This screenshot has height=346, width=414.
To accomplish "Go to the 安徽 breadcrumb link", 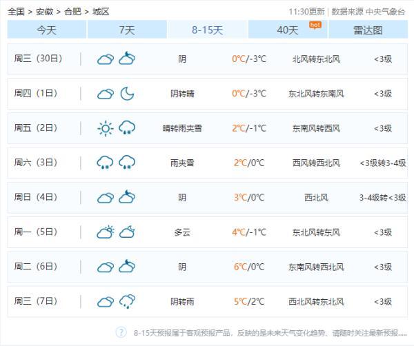I will (x=44, y=12).
